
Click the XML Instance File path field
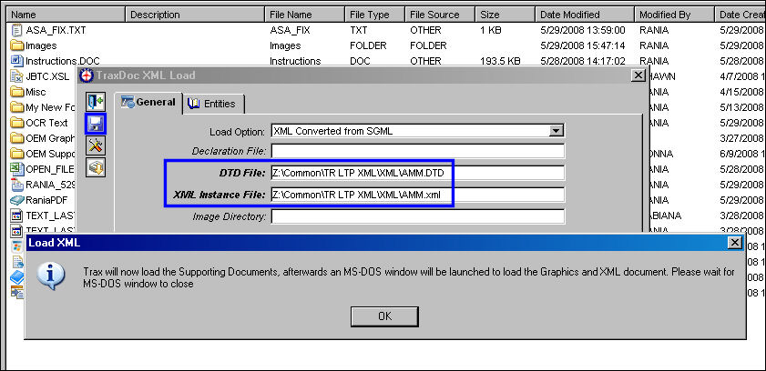coord(418,195)
